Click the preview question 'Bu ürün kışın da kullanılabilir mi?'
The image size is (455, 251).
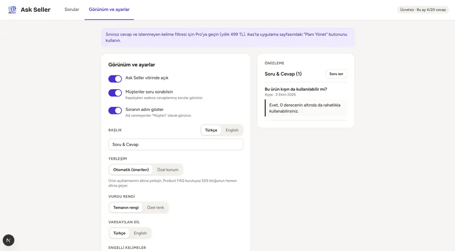point(296,89)
